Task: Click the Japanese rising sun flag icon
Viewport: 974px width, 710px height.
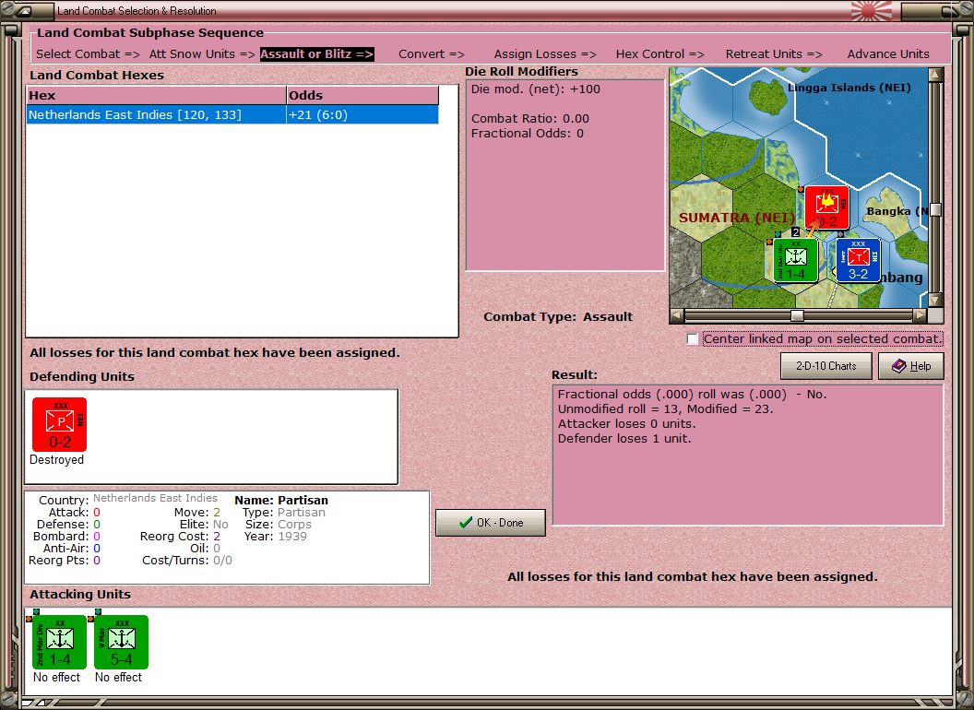Action: 871,11
